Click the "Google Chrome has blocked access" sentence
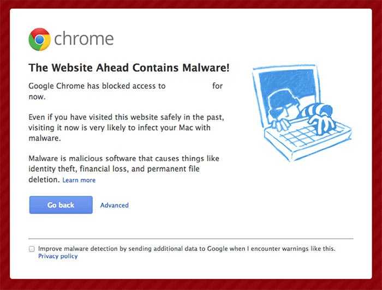This screenshot has width=382, height=290. [126, 91]
